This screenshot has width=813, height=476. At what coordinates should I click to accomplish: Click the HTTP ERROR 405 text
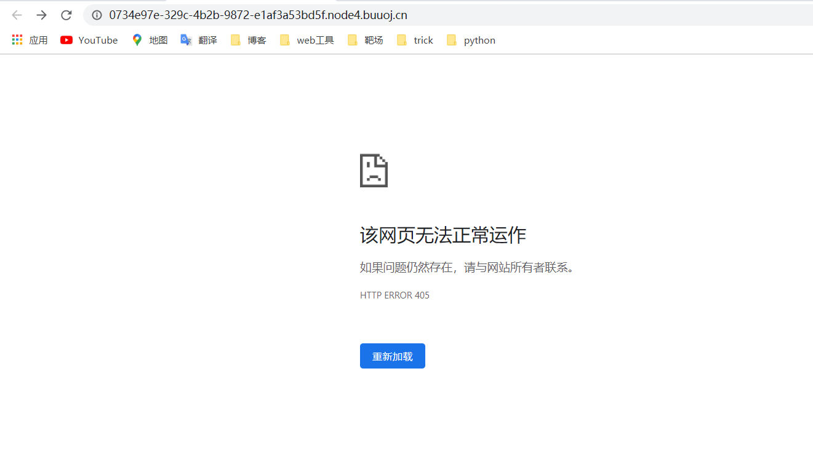click(394, 295)
